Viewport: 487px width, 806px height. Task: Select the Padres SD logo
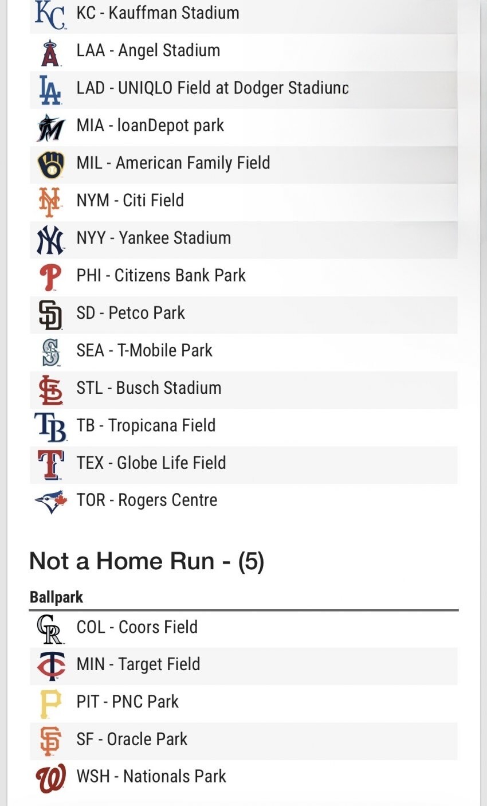click(50, 314)
